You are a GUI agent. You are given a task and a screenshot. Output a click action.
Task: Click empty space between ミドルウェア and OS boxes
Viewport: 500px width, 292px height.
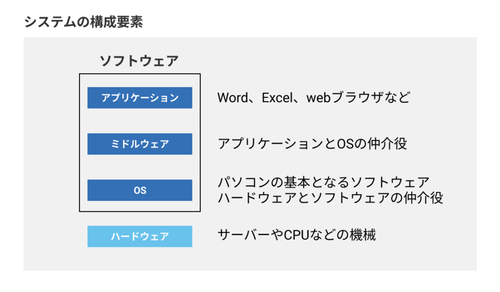140,167
